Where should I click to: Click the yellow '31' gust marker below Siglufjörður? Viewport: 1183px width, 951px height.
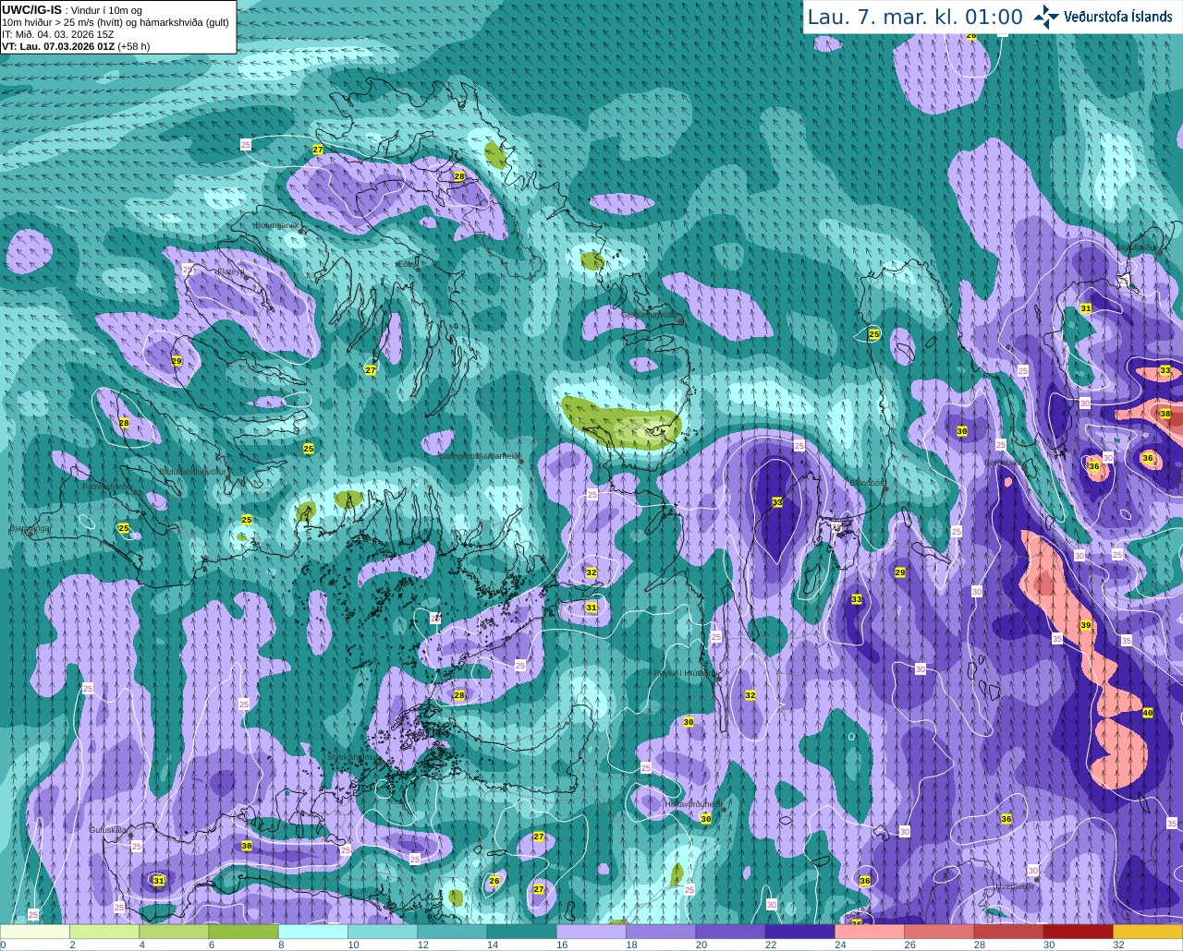click(x=1086, y=308)
